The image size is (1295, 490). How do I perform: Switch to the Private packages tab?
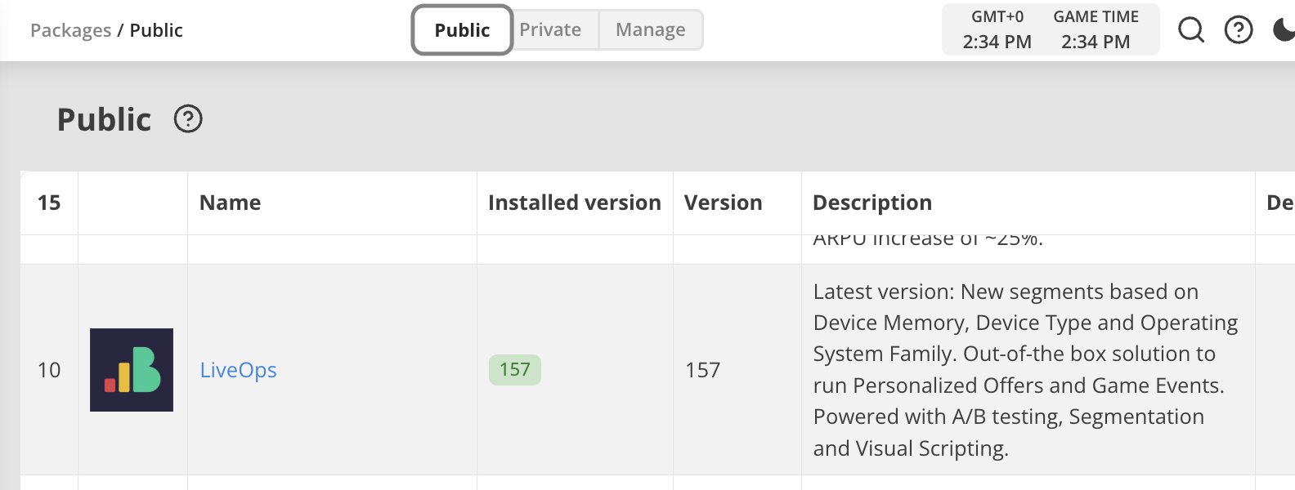click(x=551, y=29)
